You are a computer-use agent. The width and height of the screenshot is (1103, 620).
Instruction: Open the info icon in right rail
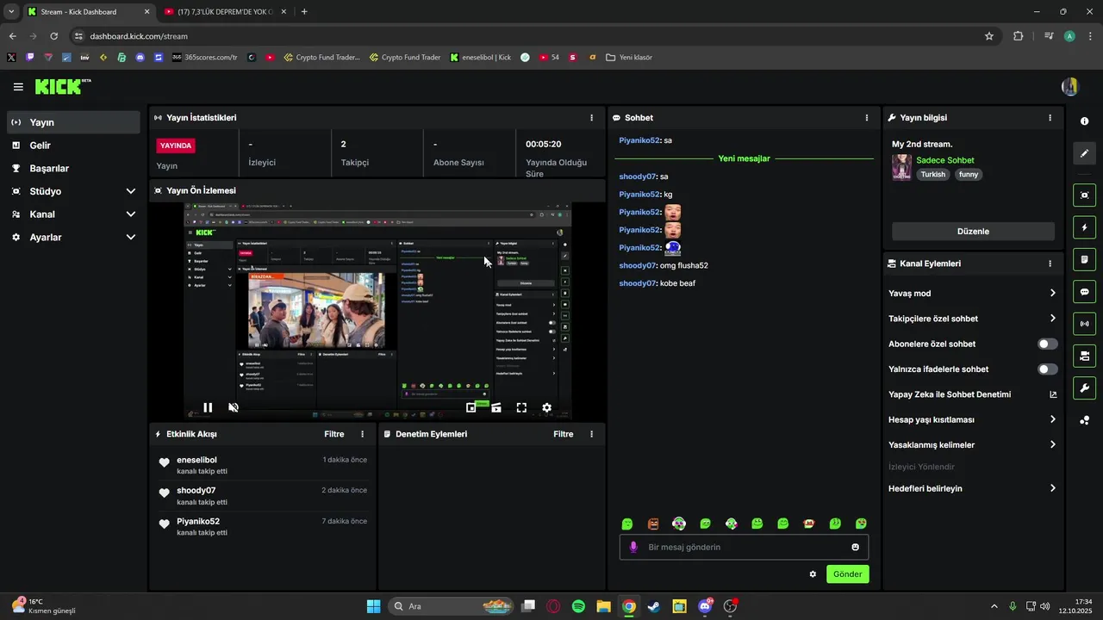(1084, 121)
